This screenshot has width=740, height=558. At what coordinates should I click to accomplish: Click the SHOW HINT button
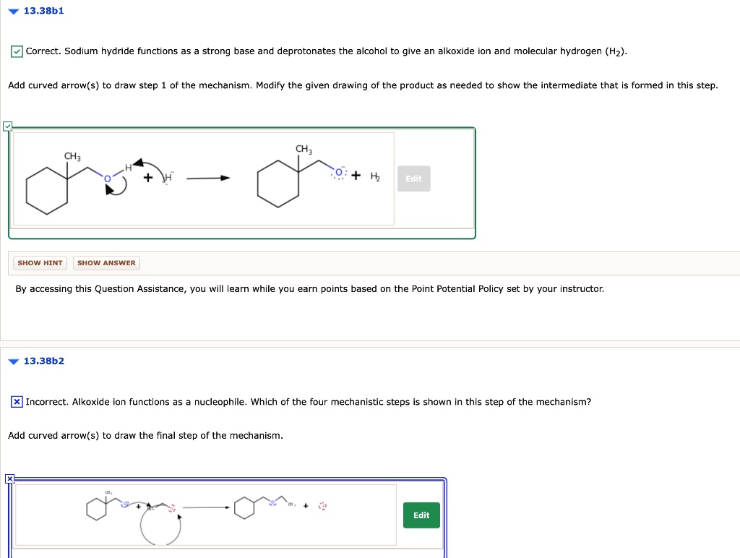coord(40,262)
